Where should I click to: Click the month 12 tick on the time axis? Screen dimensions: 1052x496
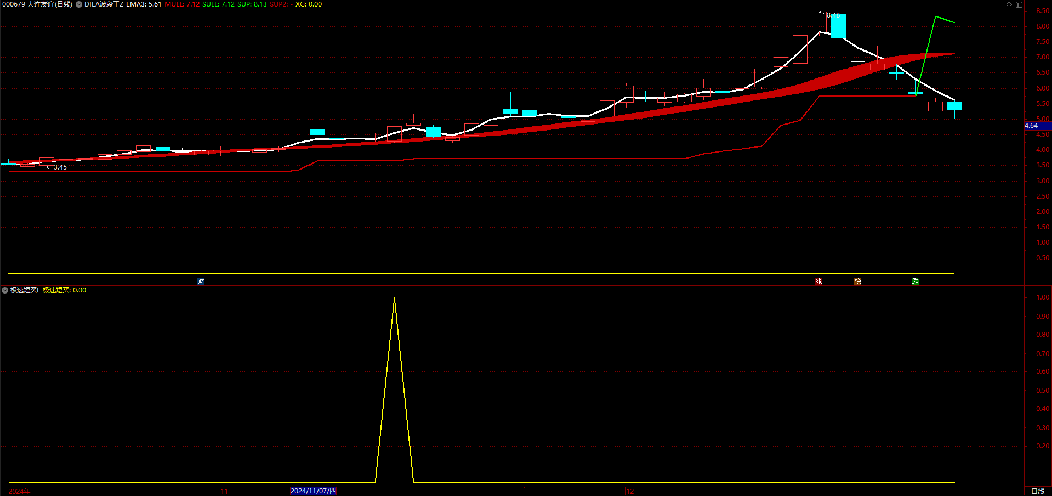630,491
